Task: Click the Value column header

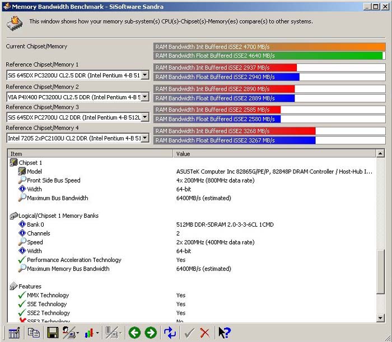Action: pyautogui.click(x=274, y=153)
